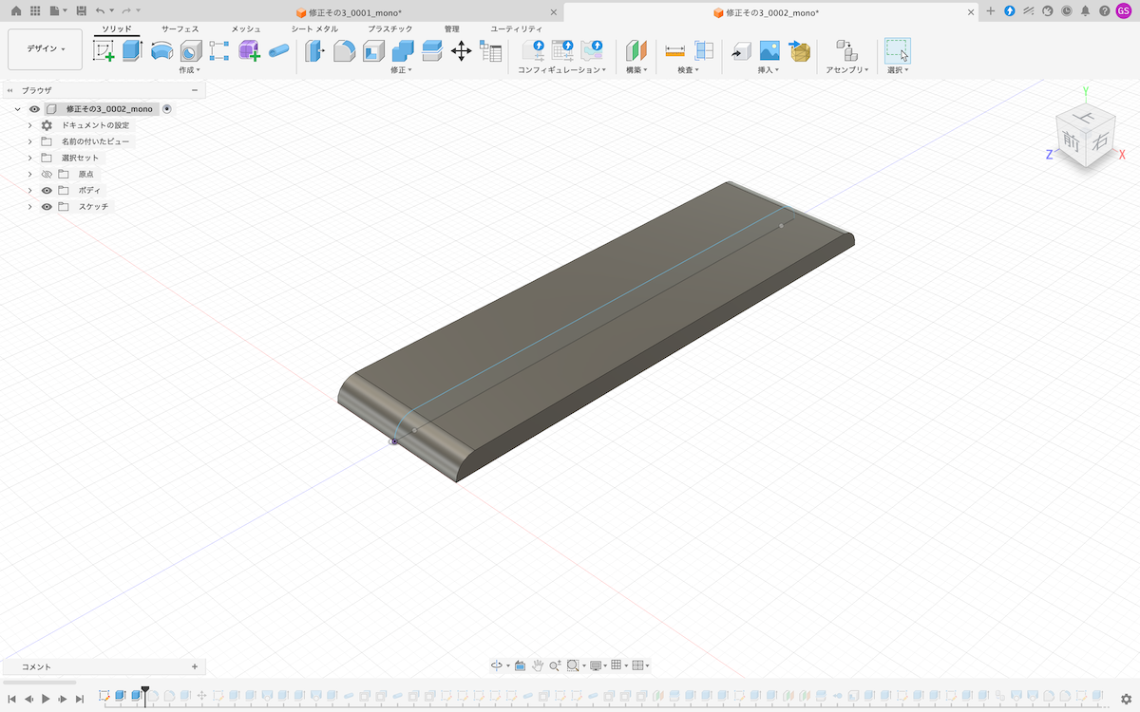Switch to the プラスチック tab
Image resolution: width=1140 pixels, height=712 pixels.
tap(390, 29)
